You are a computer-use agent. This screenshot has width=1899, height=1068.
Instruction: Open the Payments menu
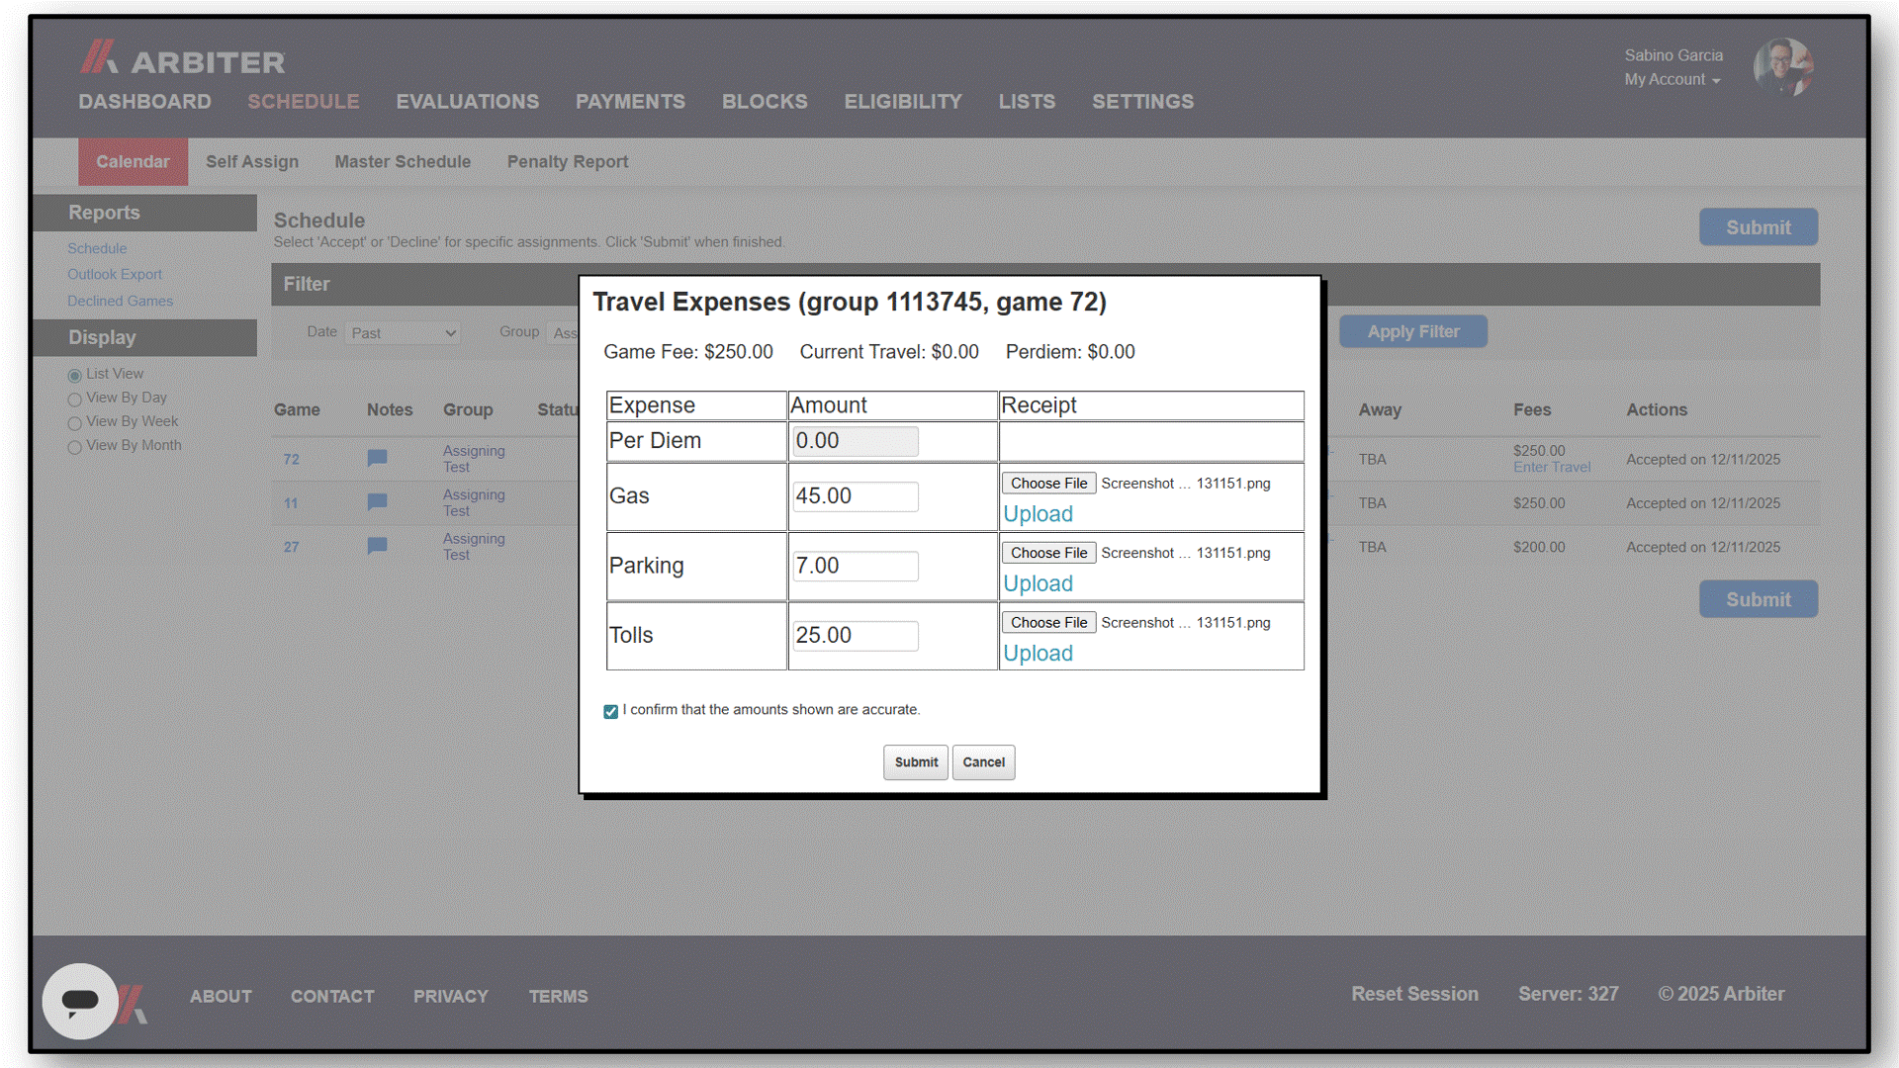(630, 102)
